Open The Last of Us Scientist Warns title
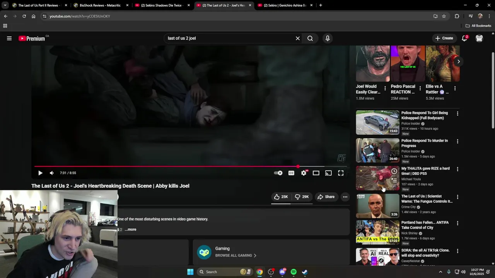Image resolution: width=495 pixels, height=278 pixels. click(427, 199)
